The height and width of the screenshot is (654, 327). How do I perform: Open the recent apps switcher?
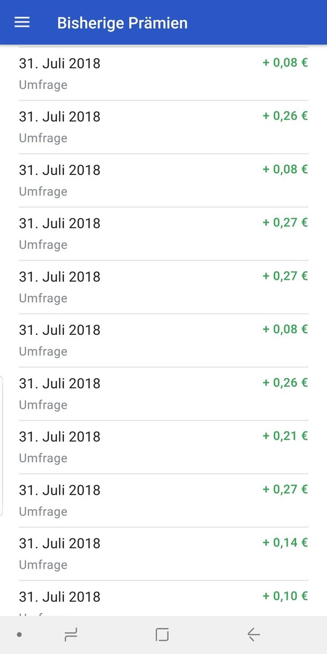(x=71, y=635)
